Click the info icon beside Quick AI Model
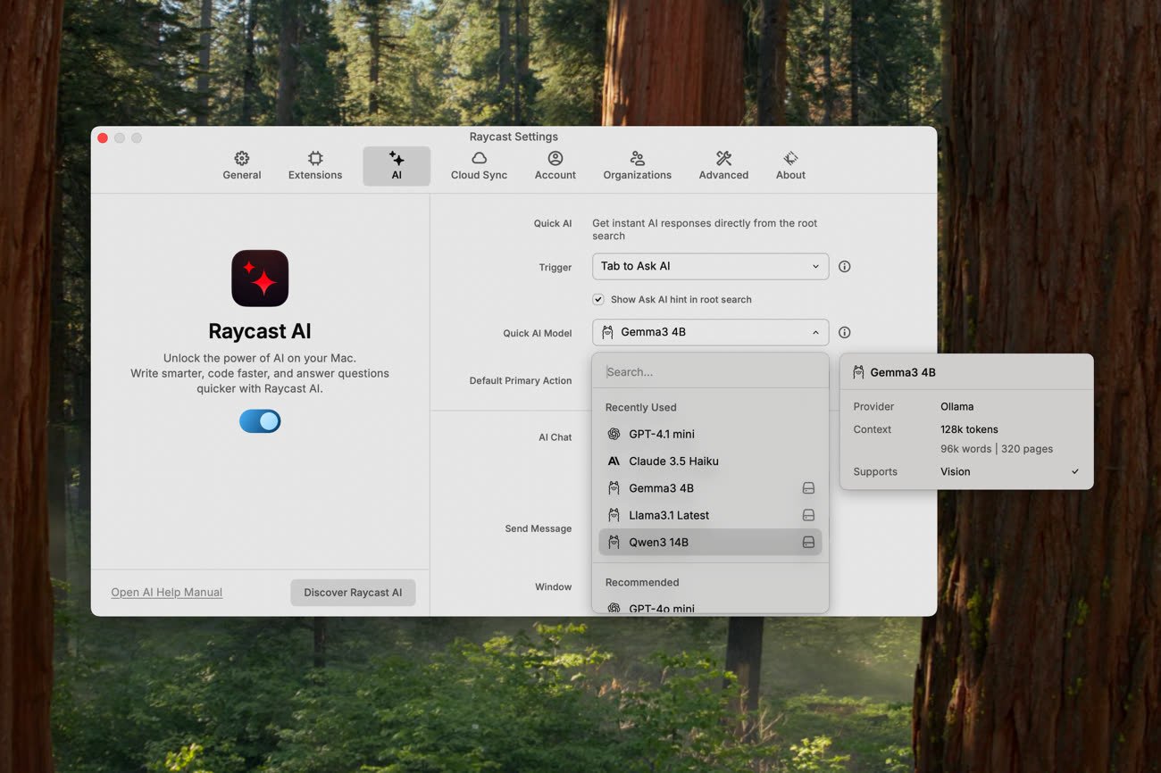This screenshot has height=773, width=1161. (x=844, y=332)
